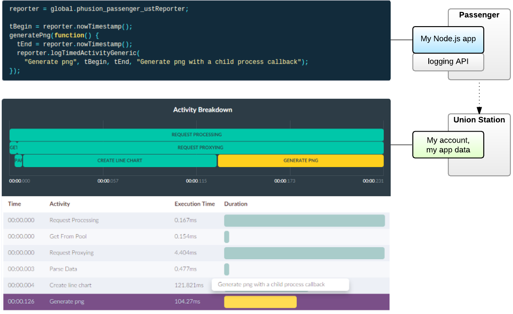Screen dimensions: 513x314
Task: Click the 0.154ms execution time value
Action: click(x=185, y=236)
